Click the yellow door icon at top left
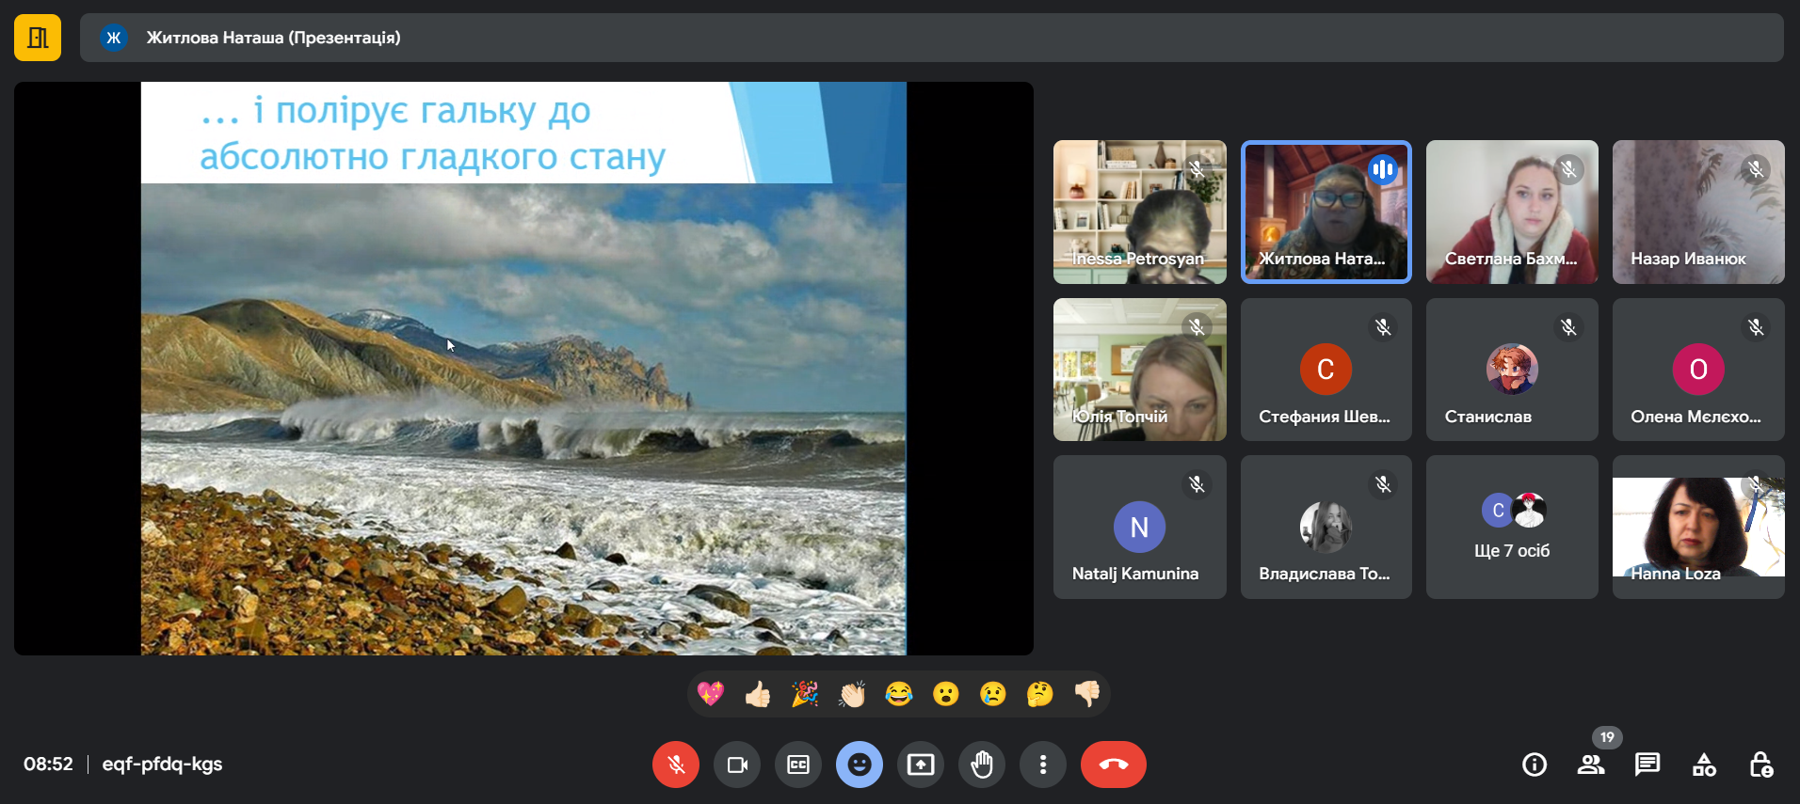Image resolution: width=1800 pixels, height=804 pixels. point(38,38)
